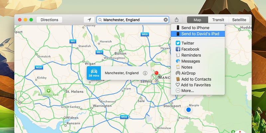Image resolution: width=266 pixels, height=133 pixels.
Task: Click the M6 motorway shield
Action: coord(72,41)
